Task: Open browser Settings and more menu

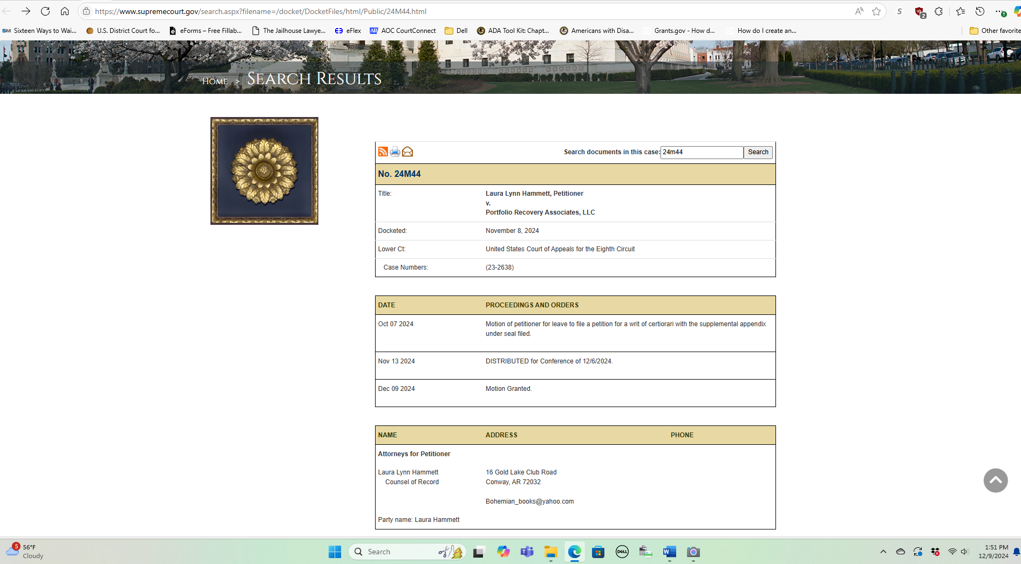Action: coord(999,11)
